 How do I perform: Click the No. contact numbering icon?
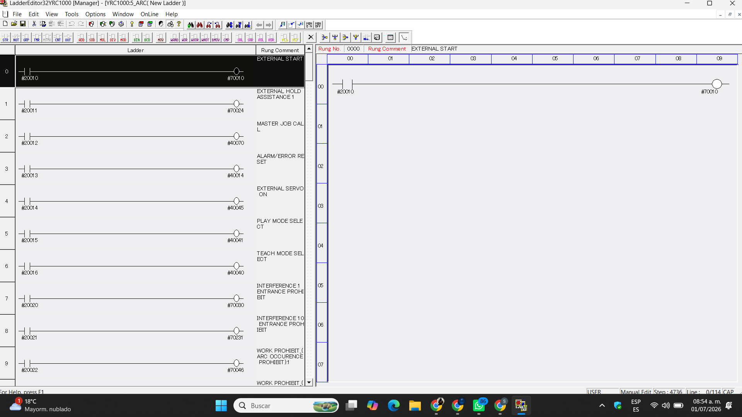tap(366, 37)
